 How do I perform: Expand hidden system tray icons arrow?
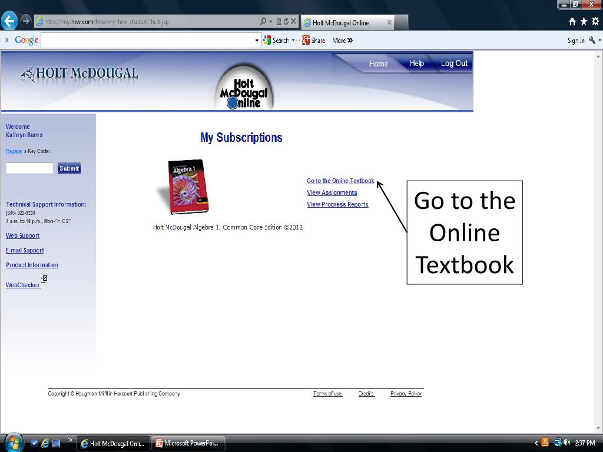pyautogui.click(x=536, y=443)
